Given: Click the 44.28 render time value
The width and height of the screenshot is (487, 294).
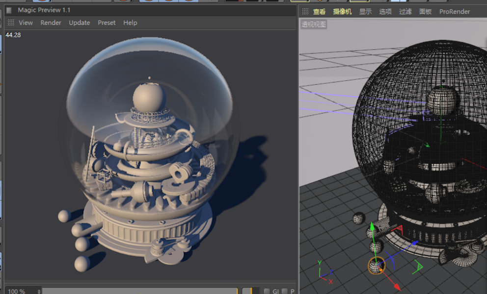Looking at the screenshot, I should (13, 35).
